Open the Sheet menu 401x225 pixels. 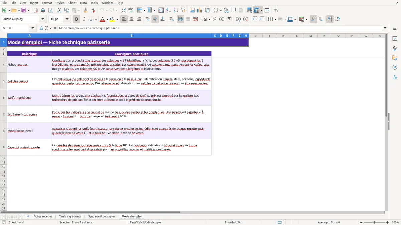coord(72,3)
